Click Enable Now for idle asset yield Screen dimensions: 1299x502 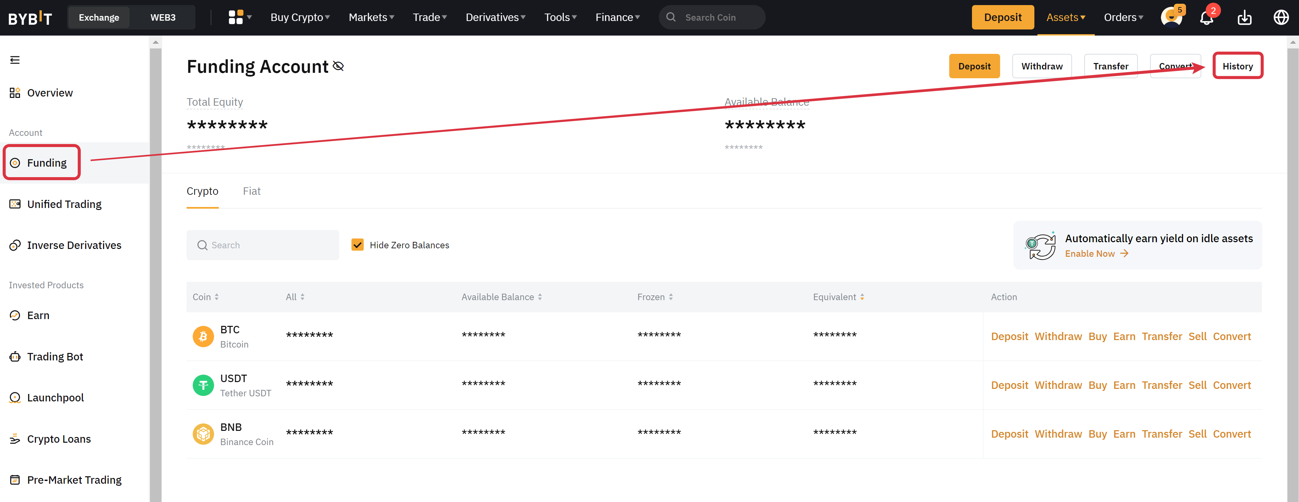[1090, 253]
